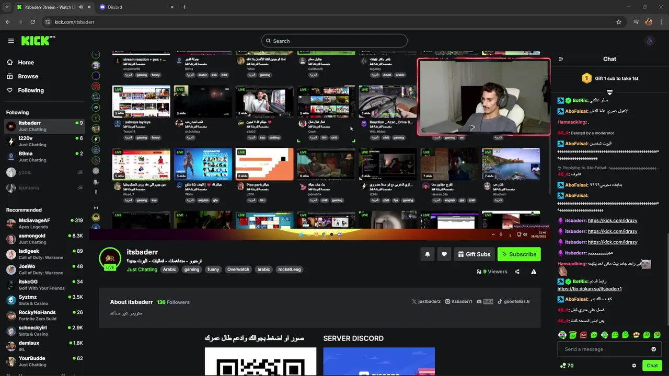
Task: Open channel points showing 70
Action: point(567,366)
